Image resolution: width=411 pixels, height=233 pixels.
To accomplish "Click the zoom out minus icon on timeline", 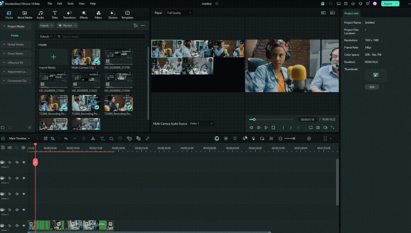I will (x=281, y=139).
